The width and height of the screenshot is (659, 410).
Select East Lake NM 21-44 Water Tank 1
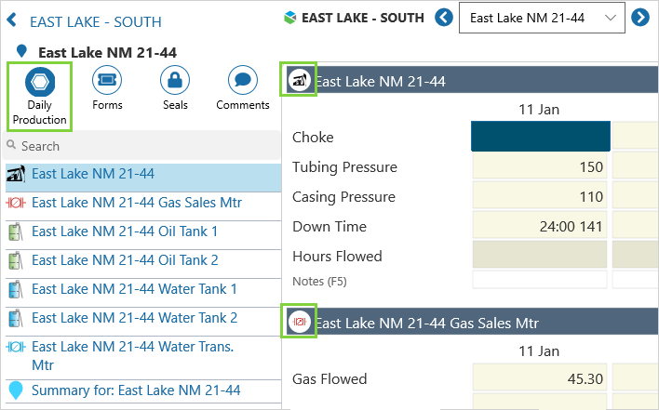pos(134,289)
